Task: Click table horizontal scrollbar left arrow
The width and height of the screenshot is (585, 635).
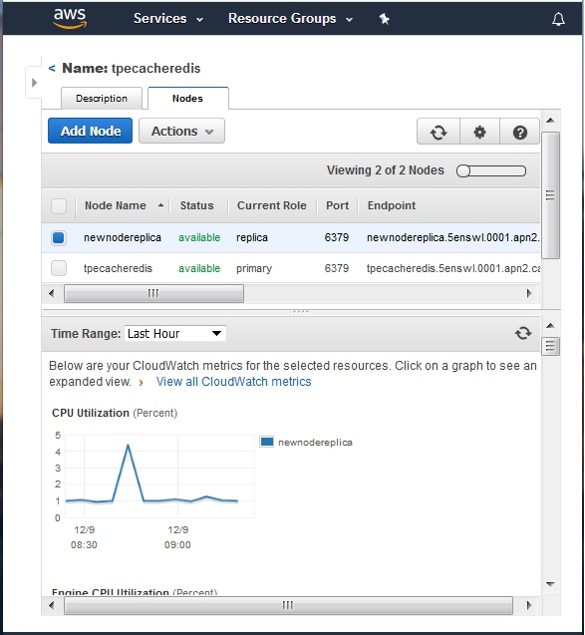Action: pos(52,293)
